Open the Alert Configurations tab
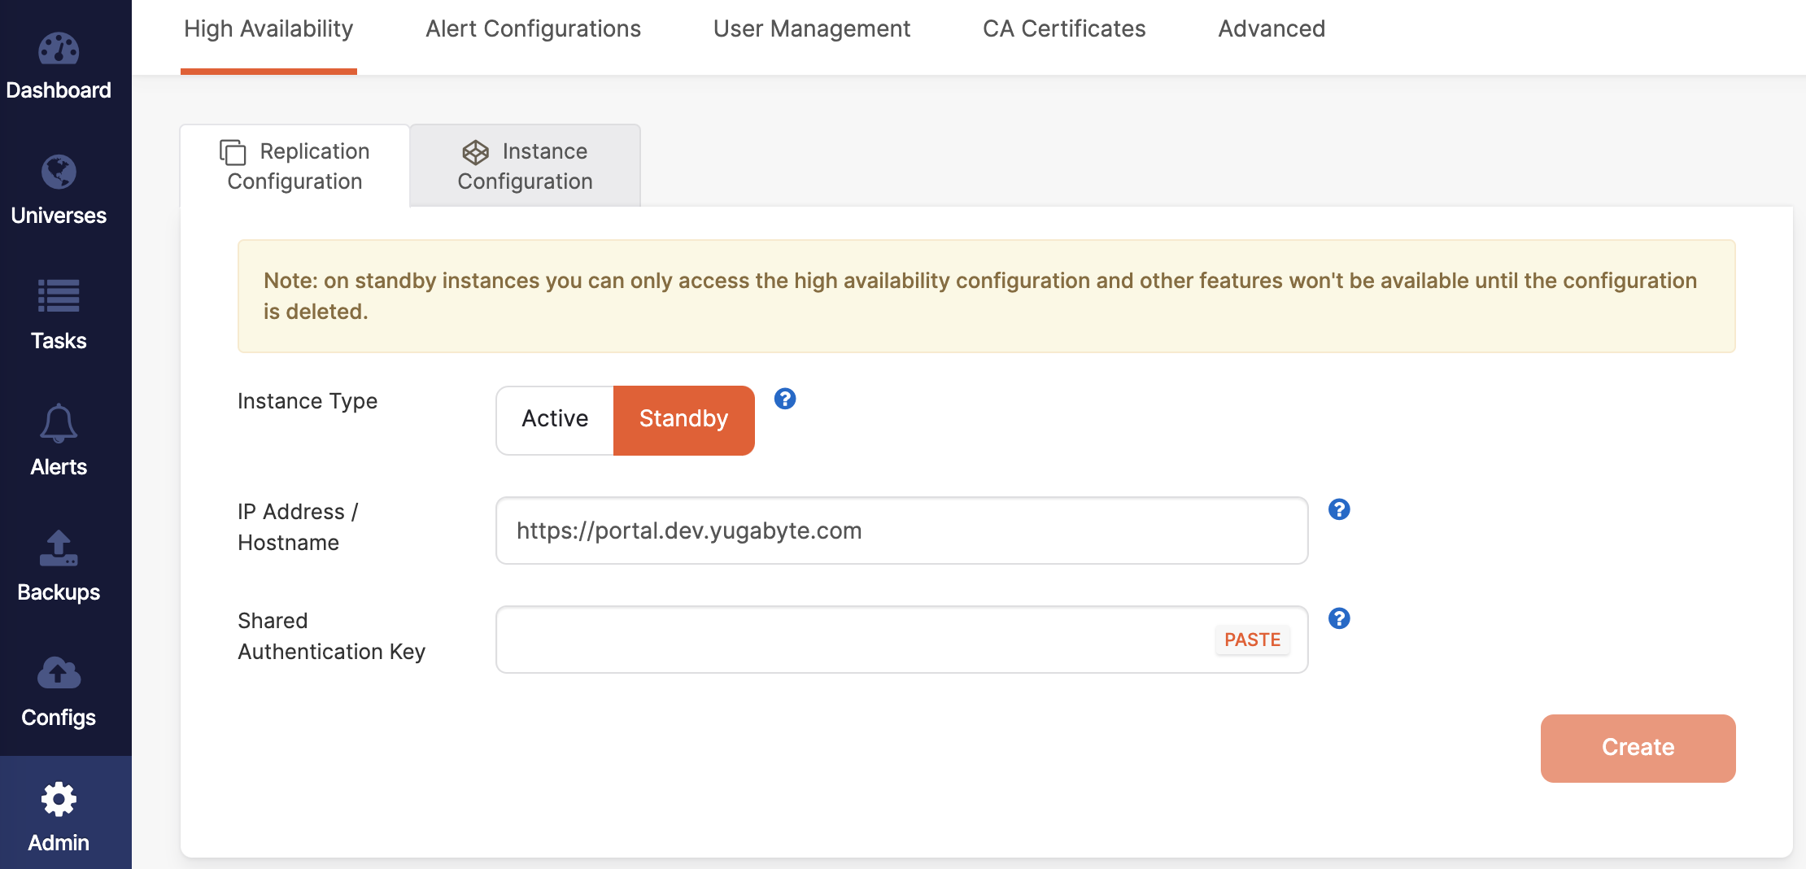 click(x=533, y=29)
